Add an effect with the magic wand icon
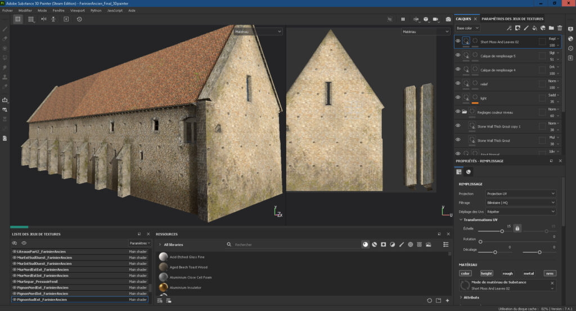The image size is (576, 311). coord(509,28)
